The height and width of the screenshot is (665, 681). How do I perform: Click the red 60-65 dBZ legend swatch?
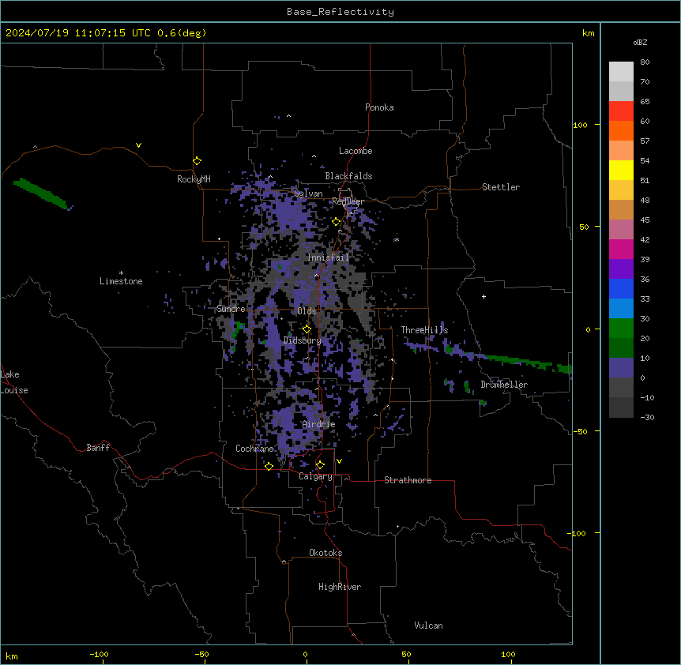click(x=621, y=111)
